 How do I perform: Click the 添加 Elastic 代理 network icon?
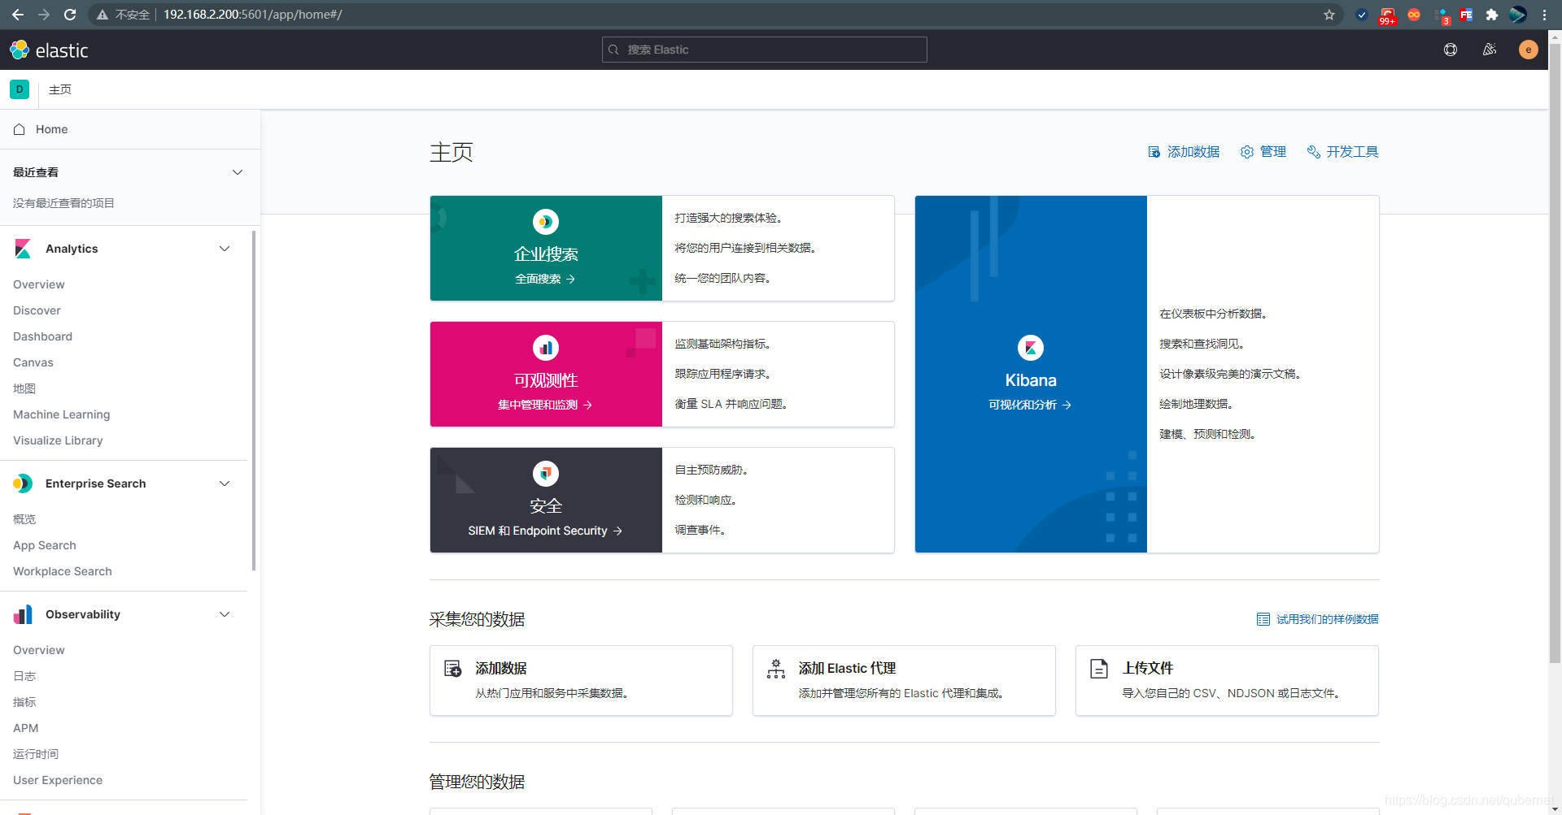(776, 669)
